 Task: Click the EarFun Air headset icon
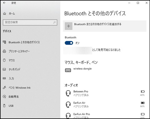(x=68, y=105)
